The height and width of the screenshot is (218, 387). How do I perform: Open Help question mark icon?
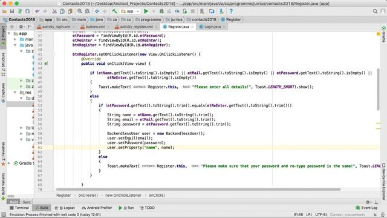231,12
